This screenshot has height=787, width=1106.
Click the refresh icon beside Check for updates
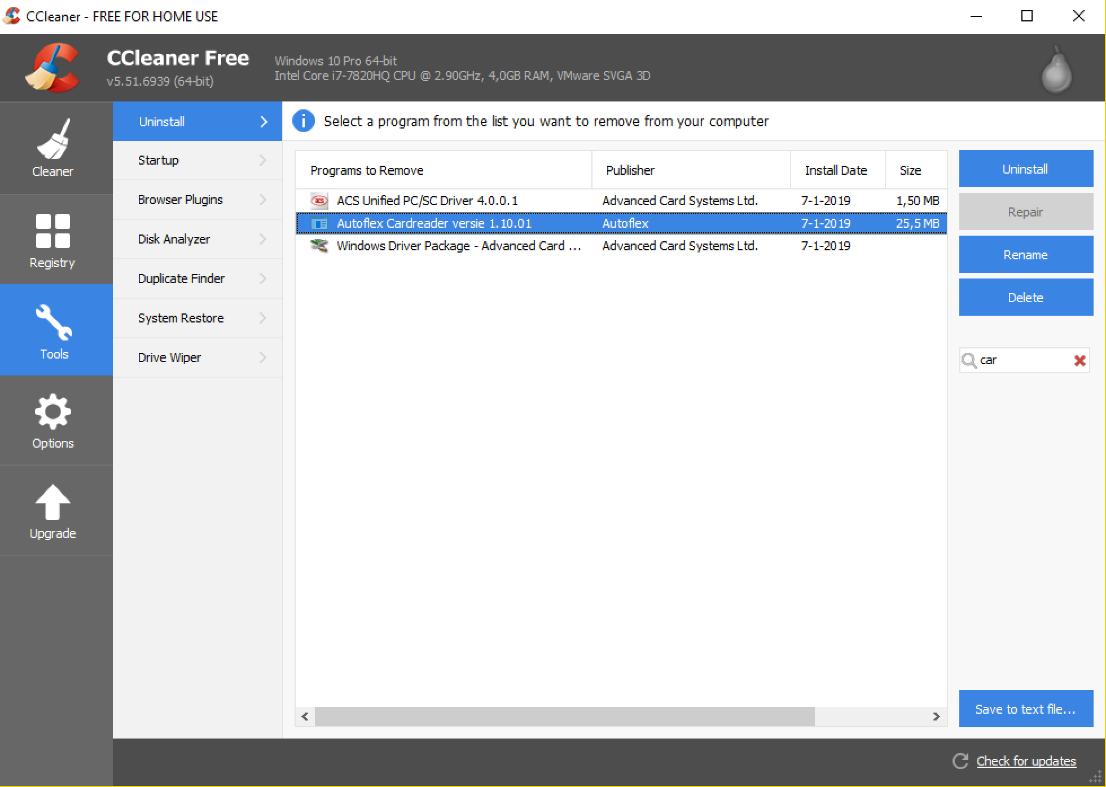[960, 761]
